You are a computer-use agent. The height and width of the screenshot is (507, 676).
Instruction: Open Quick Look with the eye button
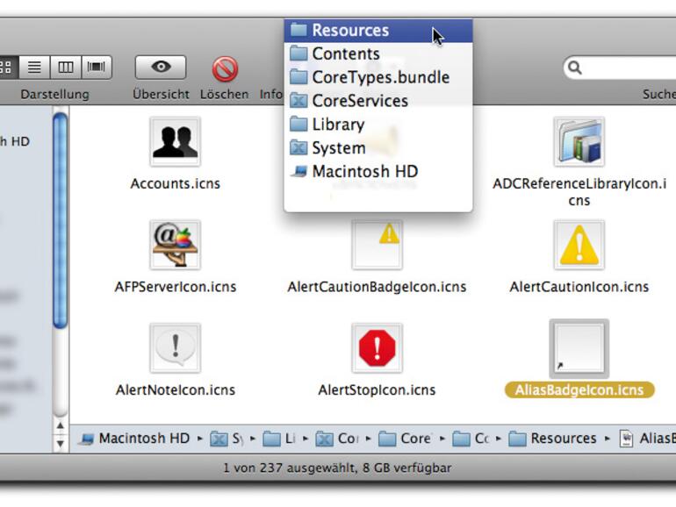tap(161, 68)
